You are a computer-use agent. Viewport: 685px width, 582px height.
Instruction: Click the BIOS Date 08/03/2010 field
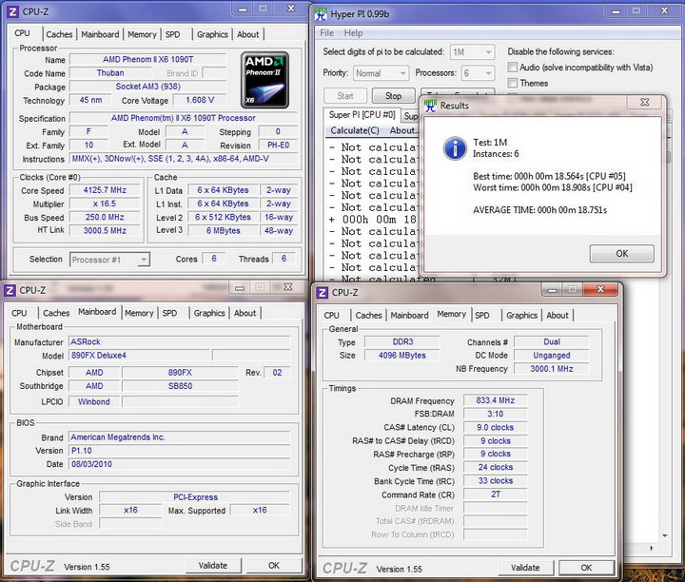tap(179, 464)
